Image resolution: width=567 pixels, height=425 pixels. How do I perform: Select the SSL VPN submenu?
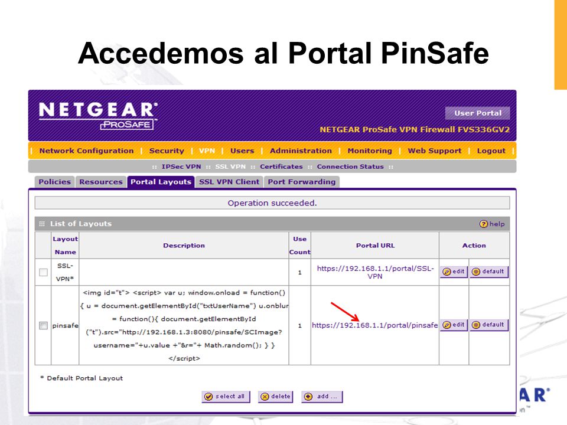[x=230, y=166]
